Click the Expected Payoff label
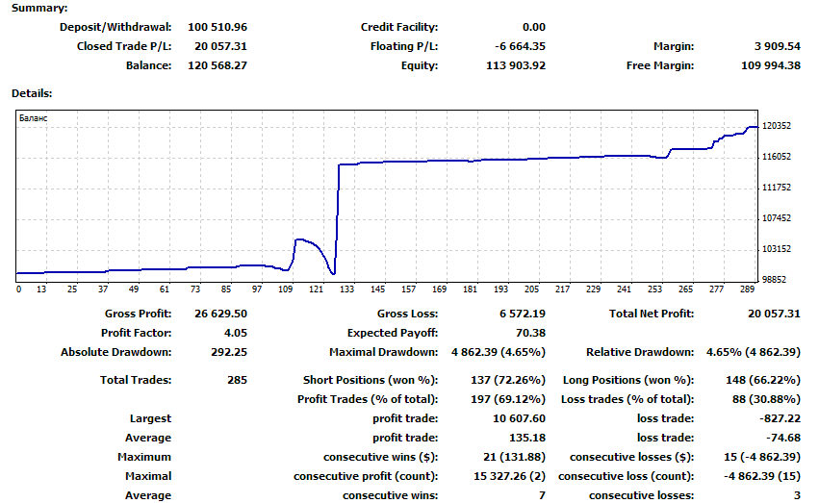The image size is (819, 503). click(393, 333)
